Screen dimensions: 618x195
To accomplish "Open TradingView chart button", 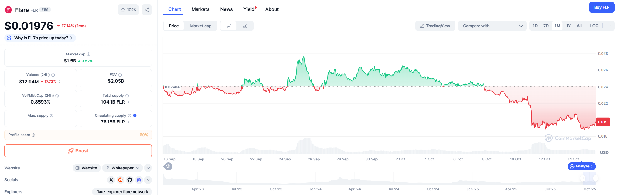I will 435,26.
